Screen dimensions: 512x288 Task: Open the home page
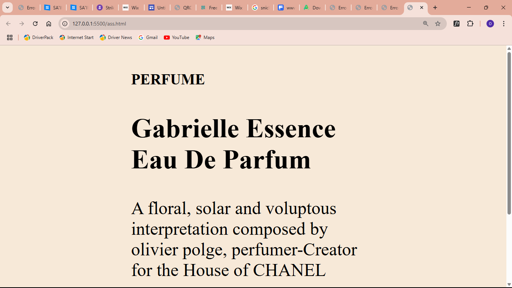pos(49,24)
